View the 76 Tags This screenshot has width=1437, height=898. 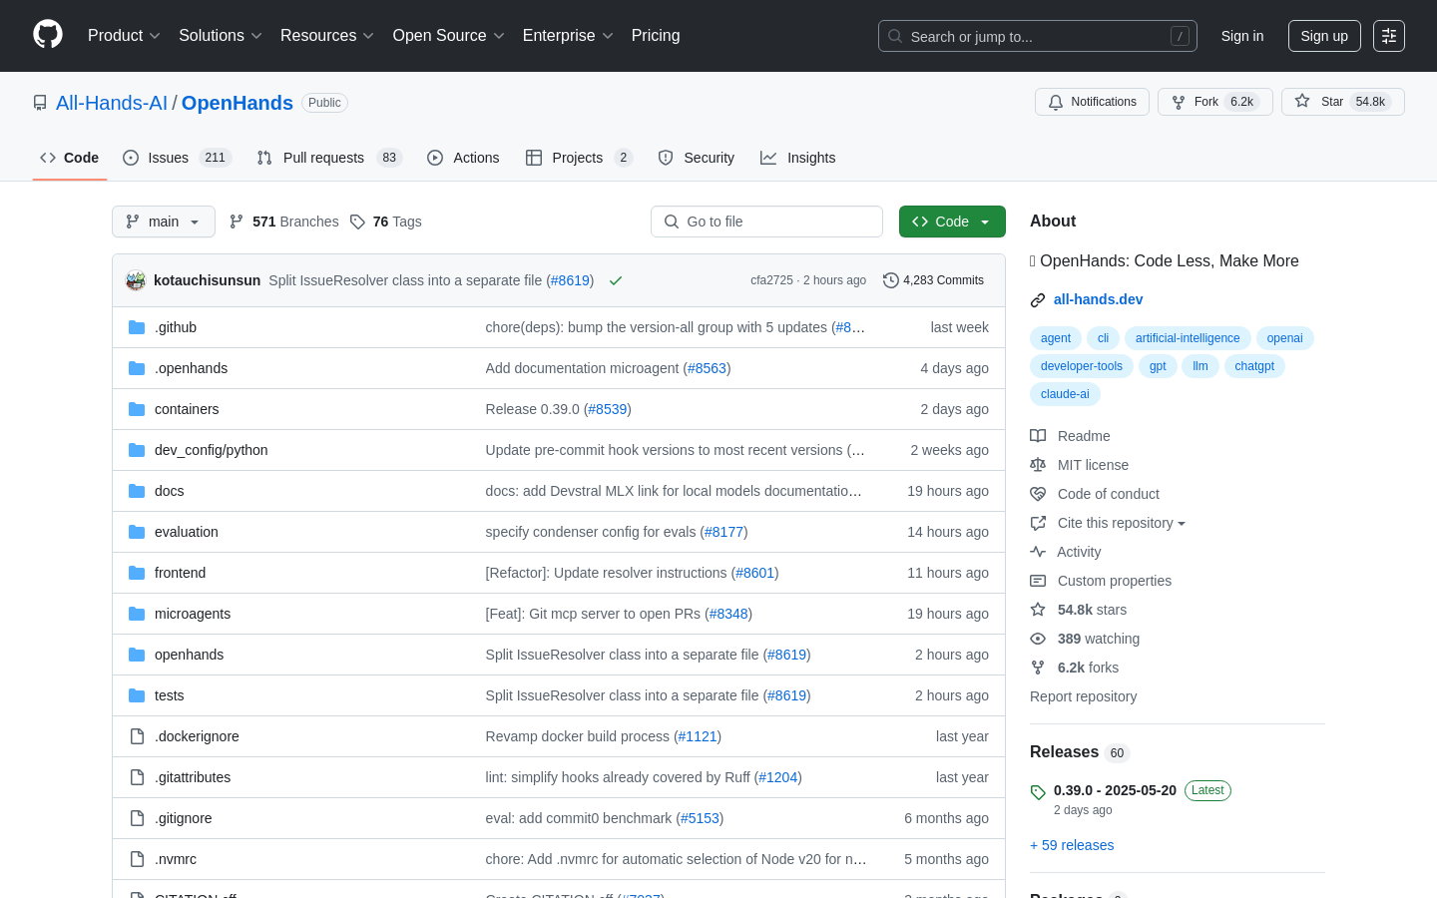point(386,222)
